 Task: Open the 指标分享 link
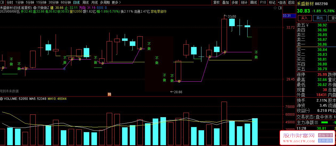(x=326, y=136)
